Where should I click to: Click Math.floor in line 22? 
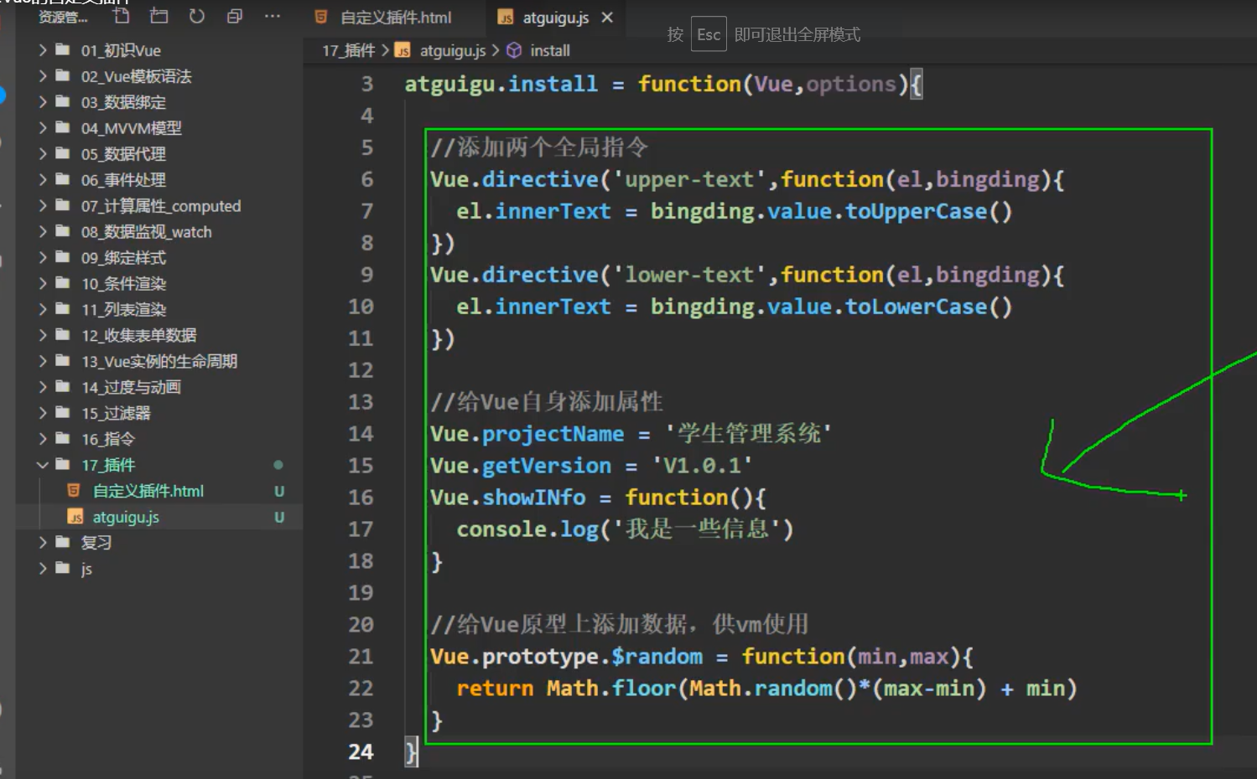pyautogui.click(x=611, y=689)
